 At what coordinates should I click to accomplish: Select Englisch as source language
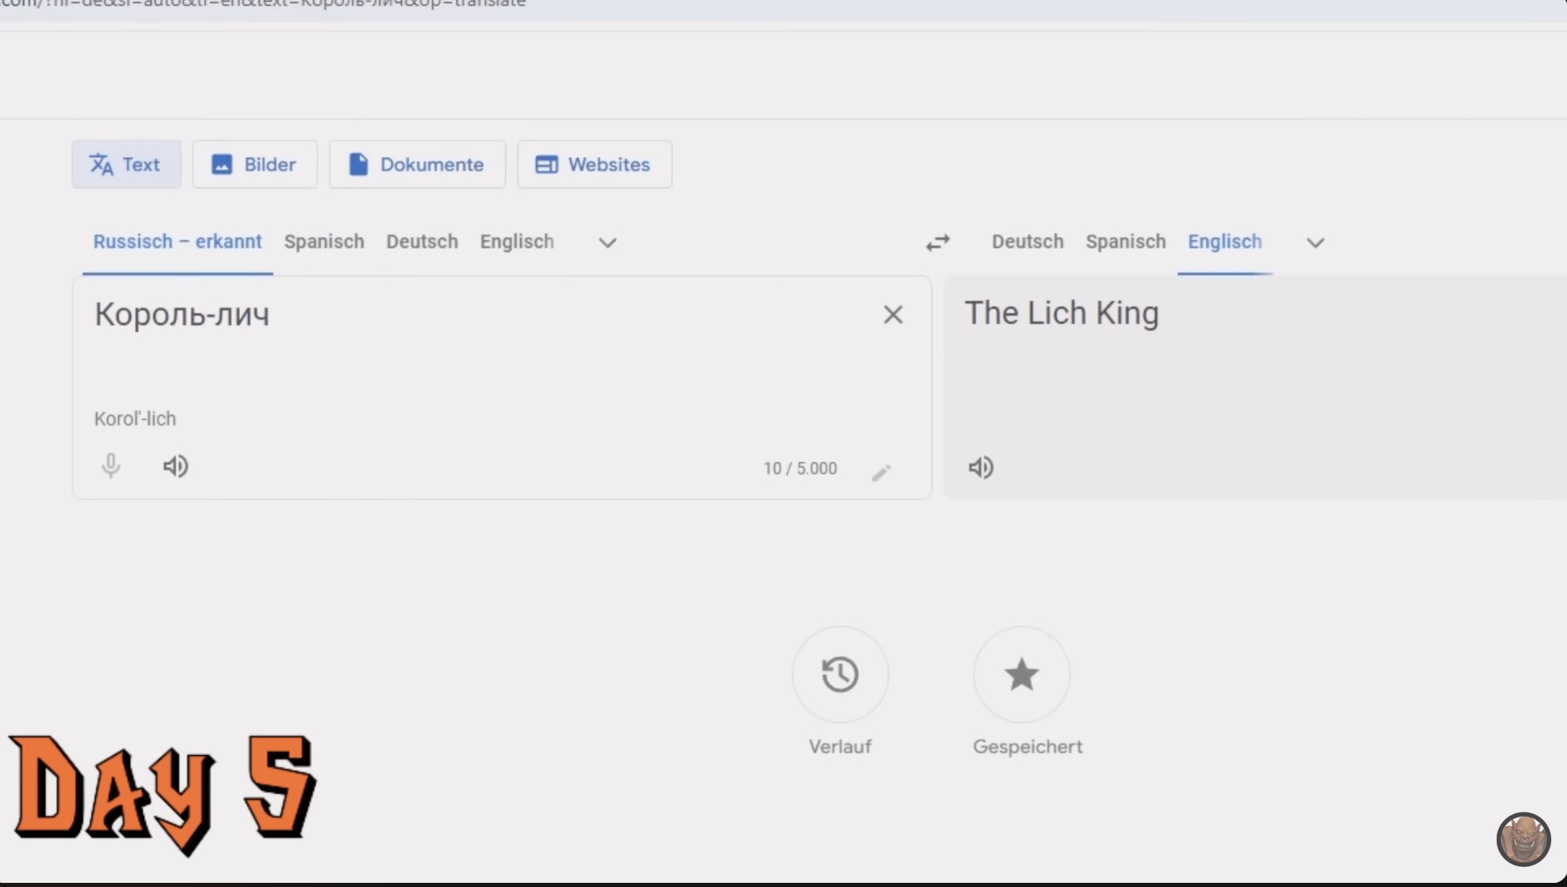click(517, 241)
